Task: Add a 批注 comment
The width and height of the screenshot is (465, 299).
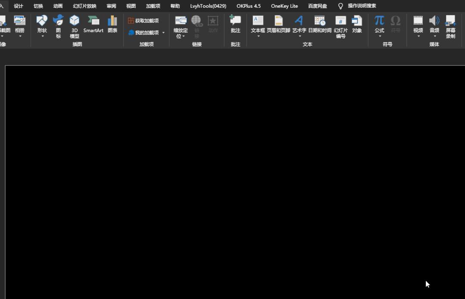Action: click(235, 24)
